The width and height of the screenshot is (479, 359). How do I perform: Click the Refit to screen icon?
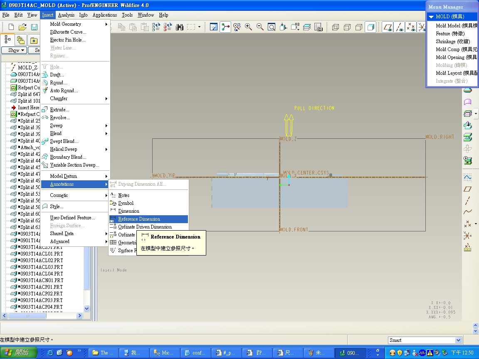[272, 27]
